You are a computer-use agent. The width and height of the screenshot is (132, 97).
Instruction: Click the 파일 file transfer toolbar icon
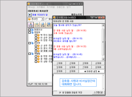coord(43,25)
